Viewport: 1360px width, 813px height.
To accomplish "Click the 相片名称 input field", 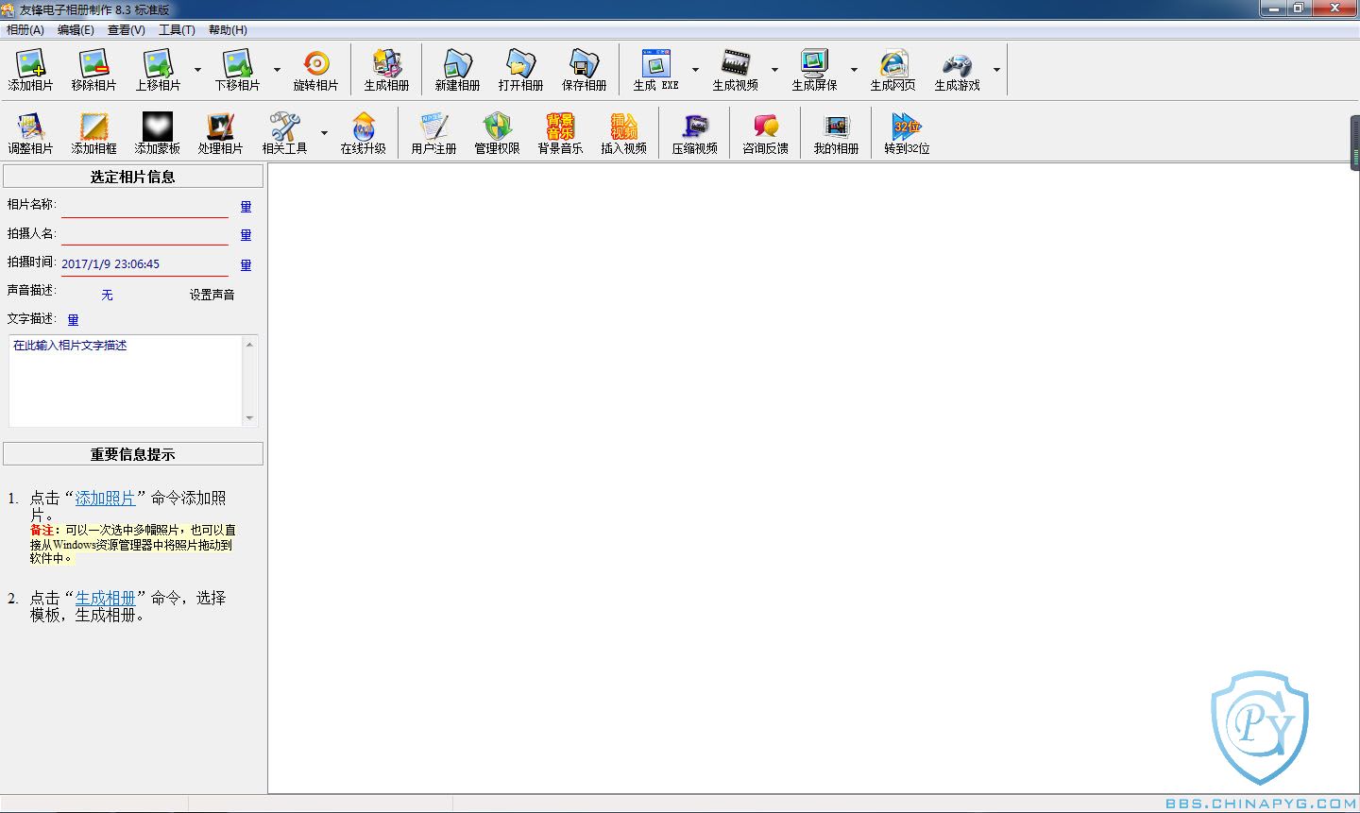I will (x=144, y=207).
